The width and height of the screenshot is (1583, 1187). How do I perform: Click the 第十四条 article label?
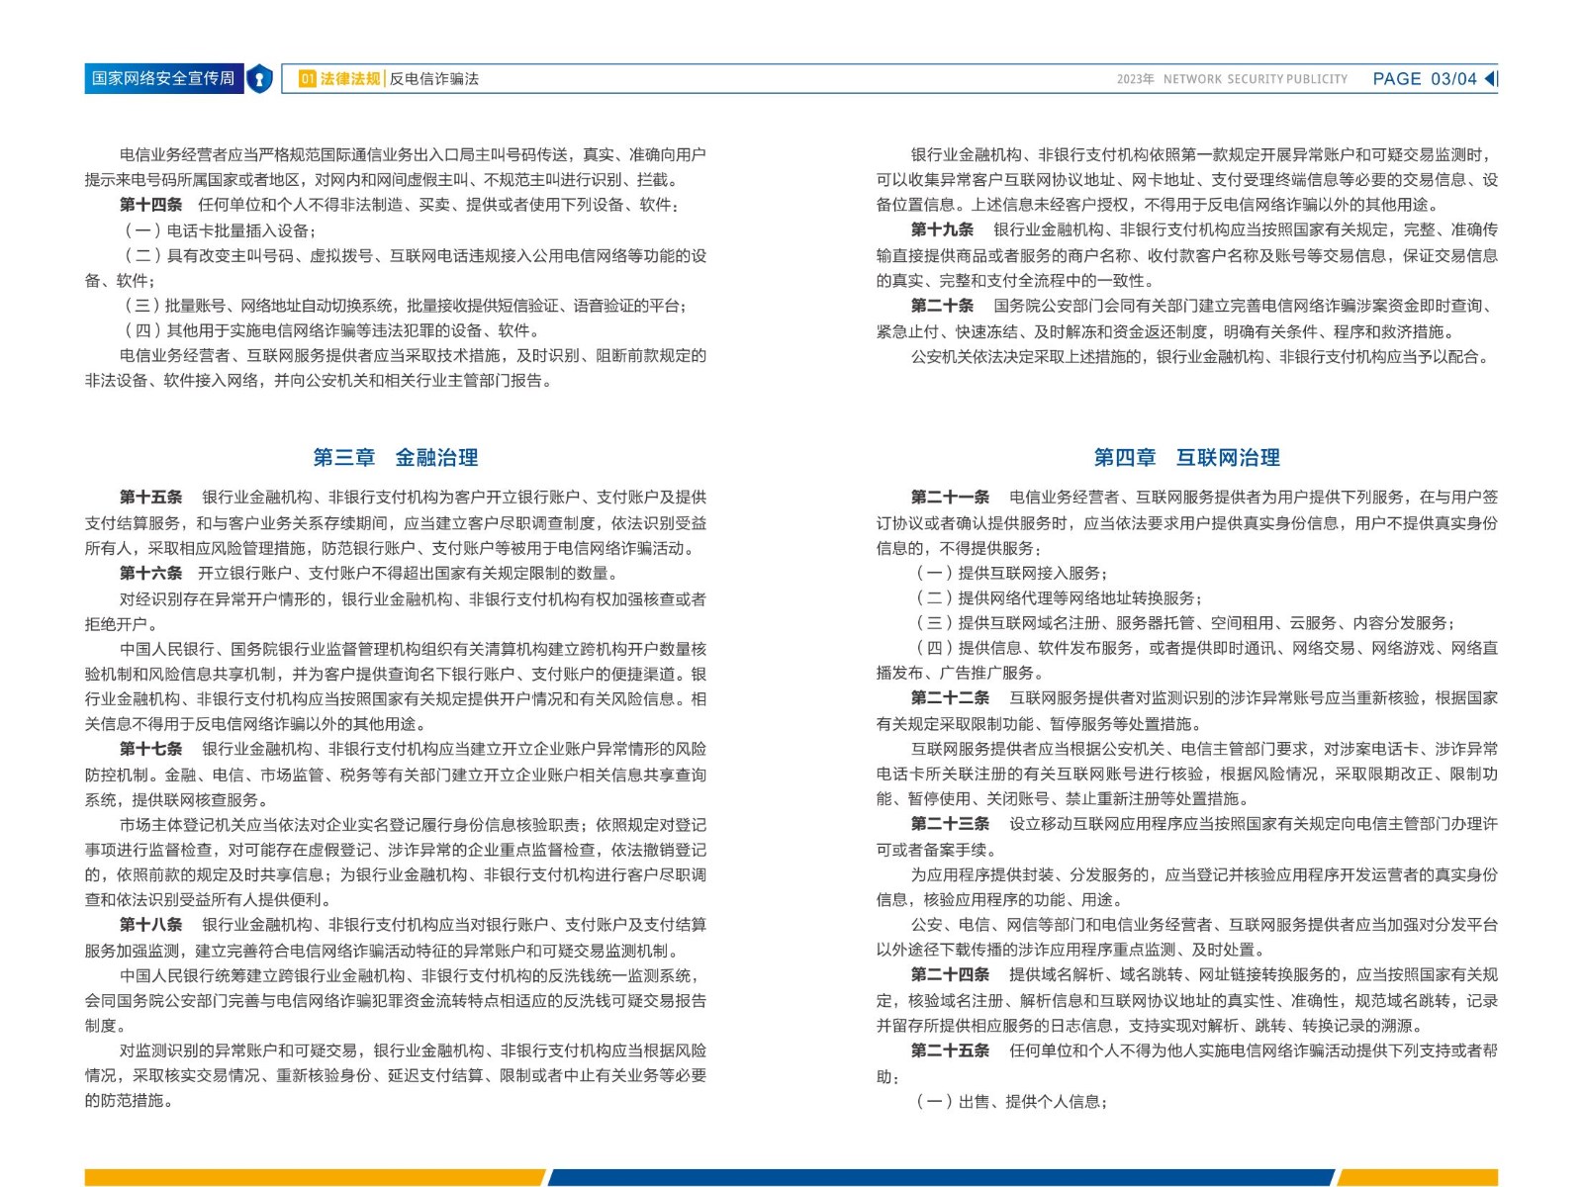150,205
